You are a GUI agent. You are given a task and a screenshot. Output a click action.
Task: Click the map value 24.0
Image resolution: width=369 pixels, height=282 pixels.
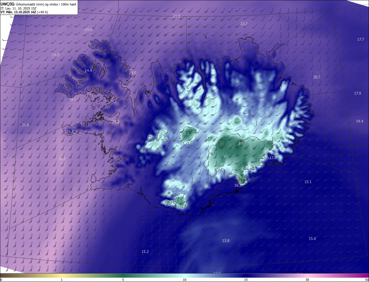tap(133, 73)
